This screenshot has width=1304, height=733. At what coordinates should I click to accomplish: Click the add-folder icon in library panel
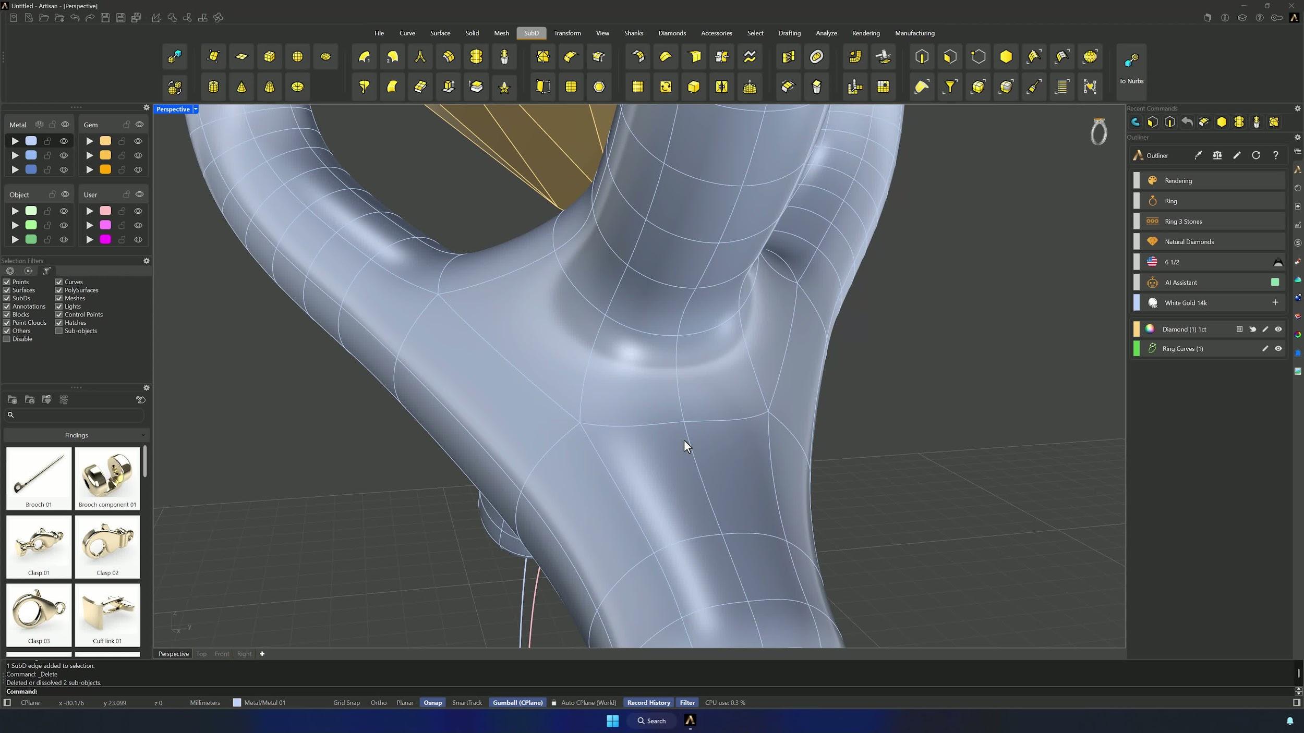[13, 400]
